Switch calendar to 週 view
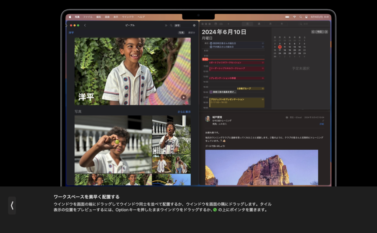Image resolution: width=377 pixels, height=233 pixels. point(259,24)
